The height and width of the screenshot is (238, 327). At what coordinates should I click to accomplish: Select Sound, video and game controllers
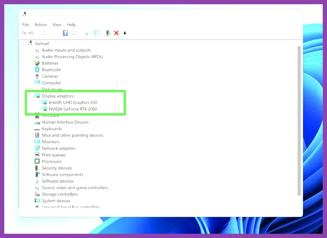75,188
